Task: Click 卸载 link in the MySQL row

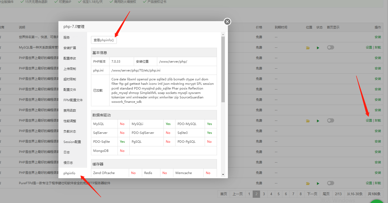Action: point(378,47)
